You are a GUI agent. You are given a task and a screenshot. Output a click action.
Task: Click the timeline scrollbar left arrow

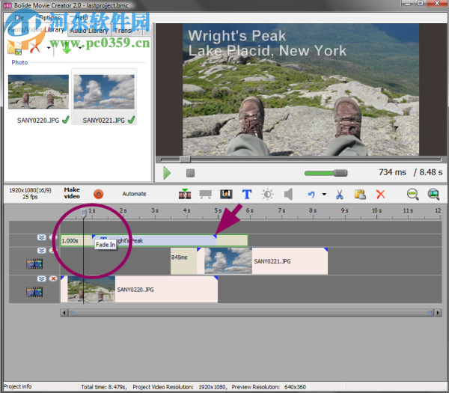tap(64, 312)
